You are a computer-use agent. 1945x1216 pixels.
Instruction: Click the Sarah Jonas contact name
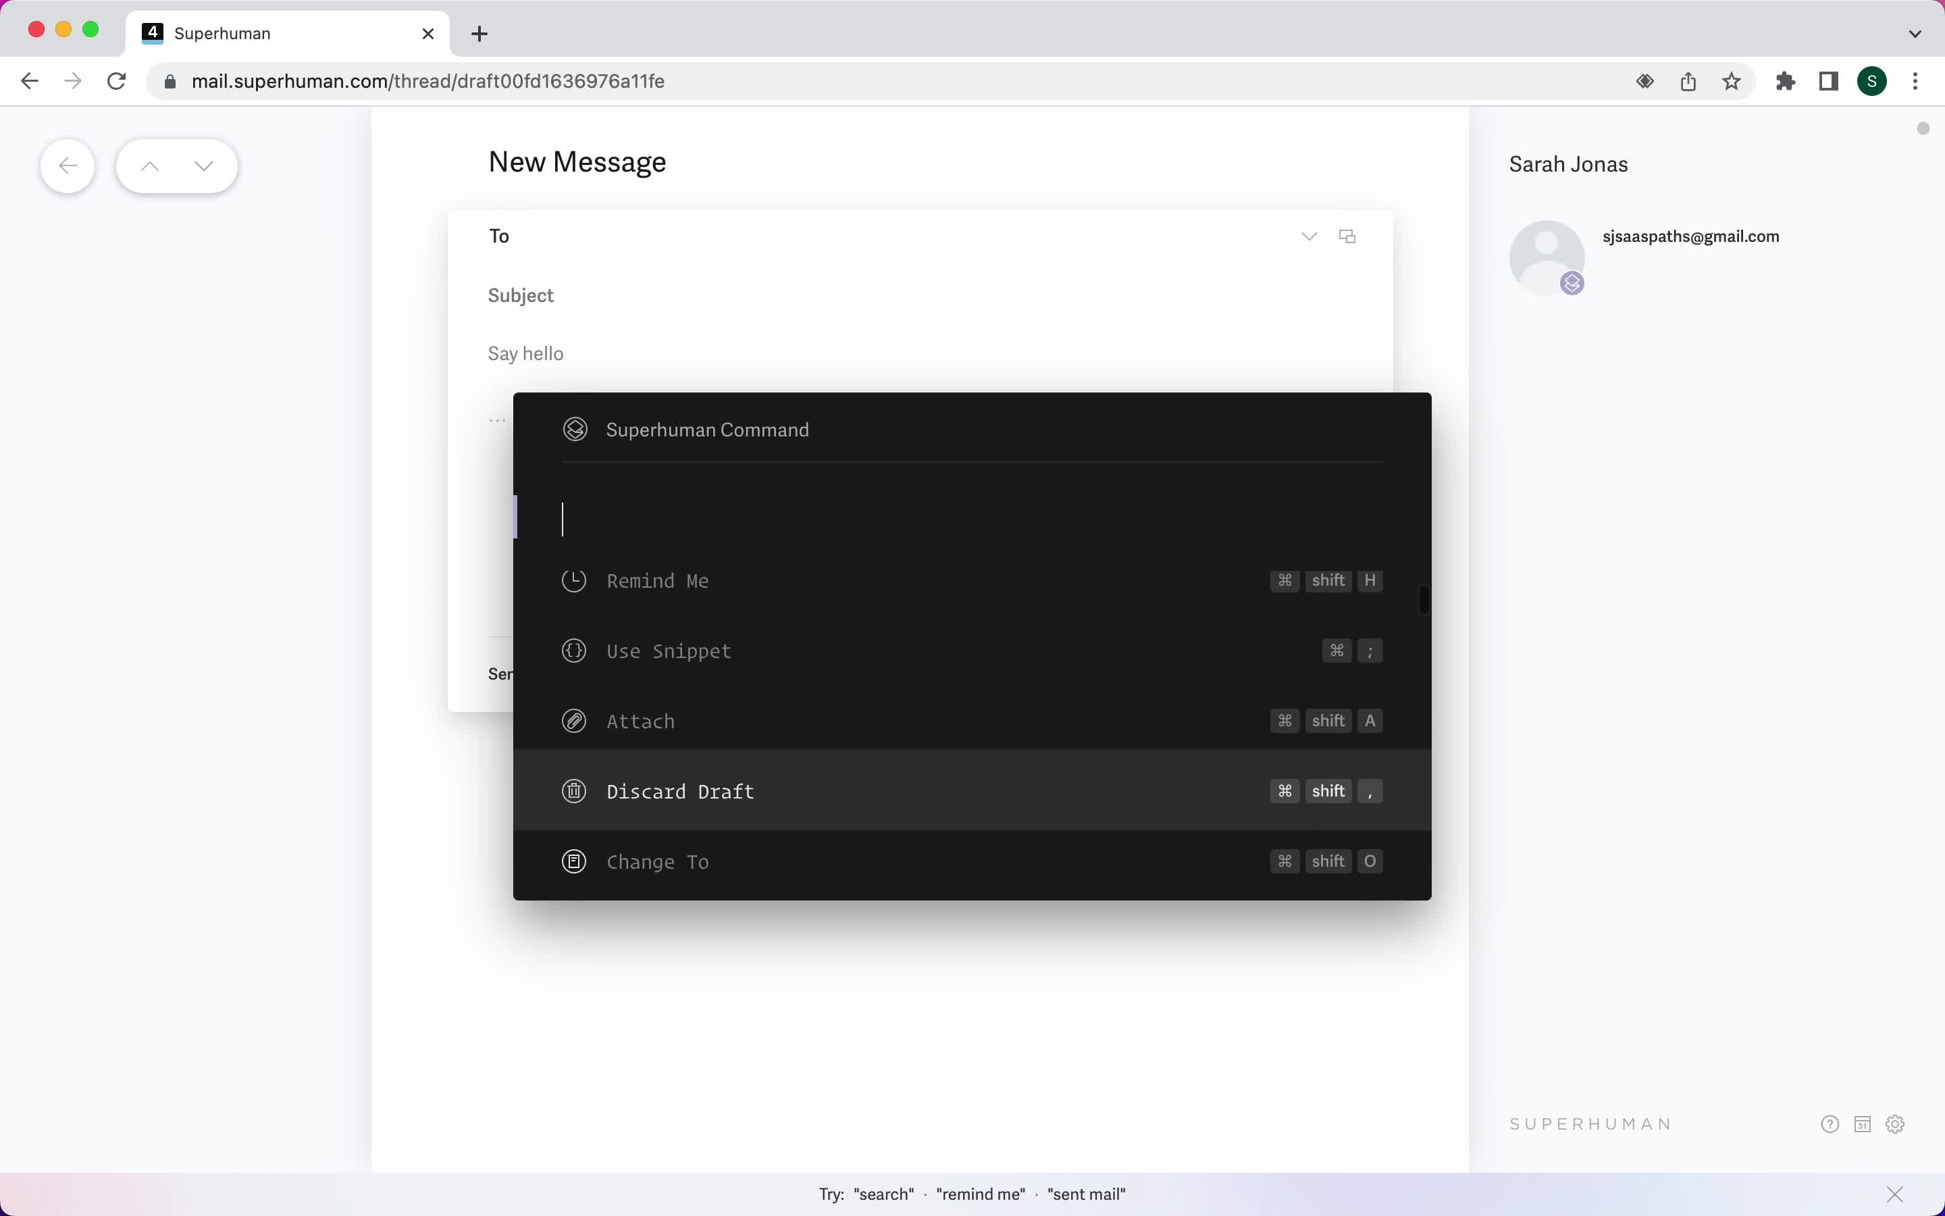1568,164
